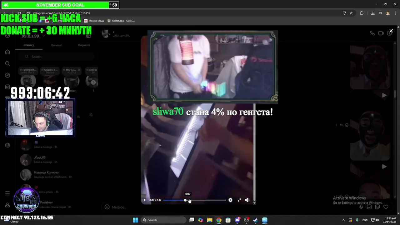This screenshot has height=225, width=400.
Task: Play the top shared video thumbnail
Action: point(370,67)
